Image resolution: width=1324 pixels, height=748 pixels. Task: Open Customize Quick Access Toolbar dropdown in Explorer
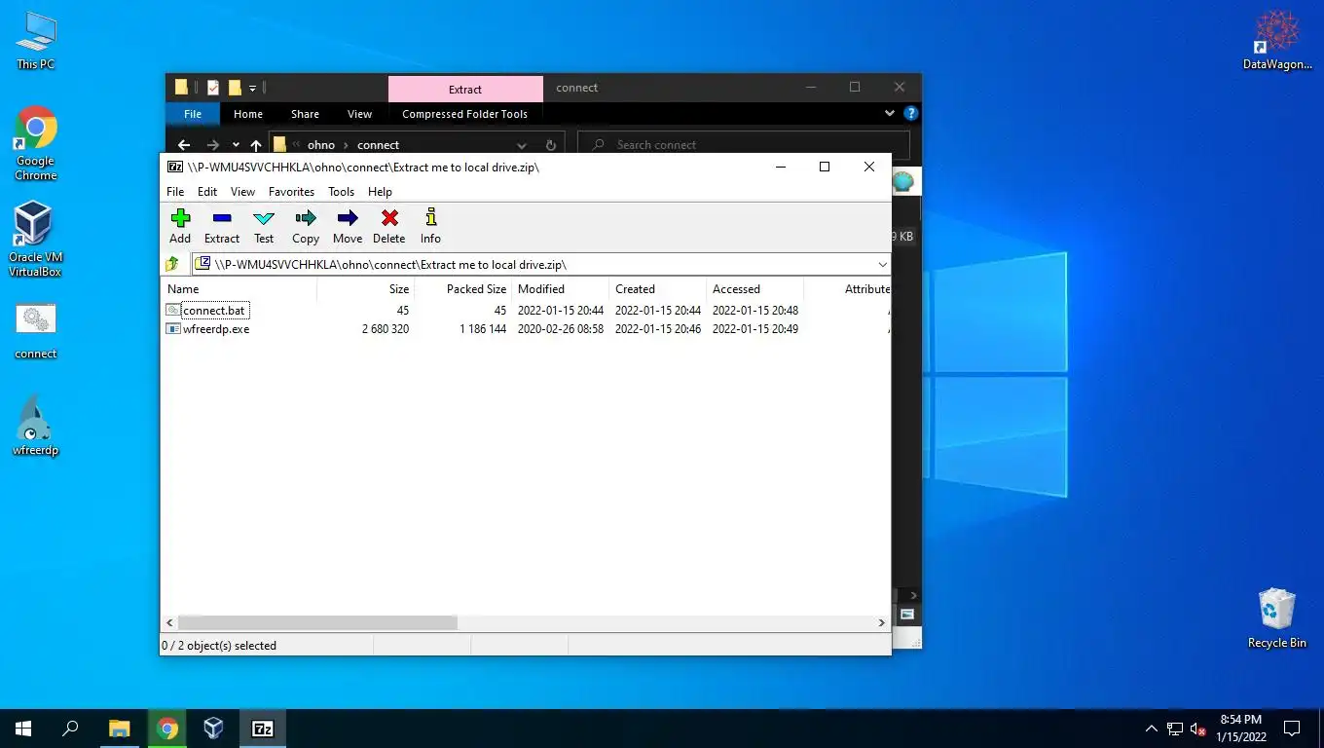(253, 88)
